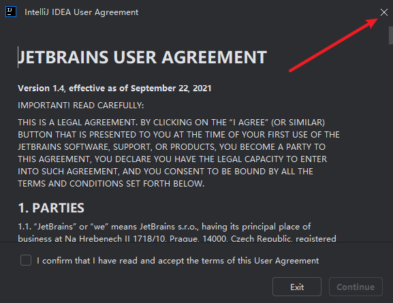Click the 1. PARTIES section heading
The width and height of the screenshot is (393, 303).
click(51, 208)
